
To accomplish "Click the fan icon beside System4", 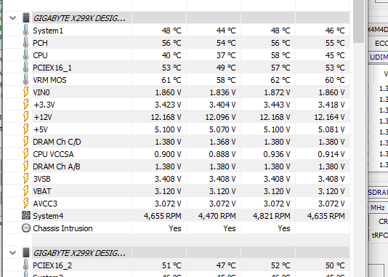I will [26, 215].
